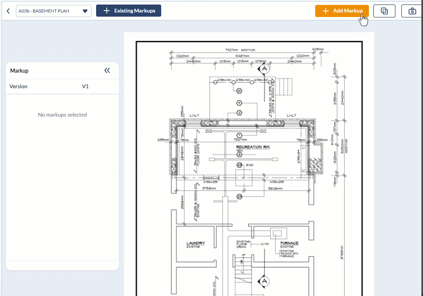Click the hexagon note tag 2
Screen dimensions: 423x296
(239, 113)
